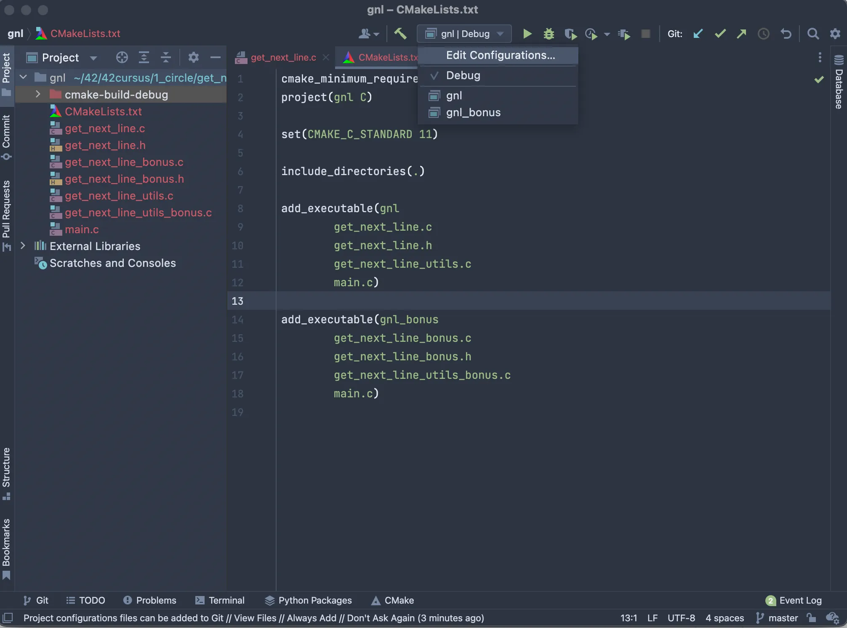This screenshot has width=847, height=628.
Task: Select gnl_bonus run configuration
Action: coord(473,113)
